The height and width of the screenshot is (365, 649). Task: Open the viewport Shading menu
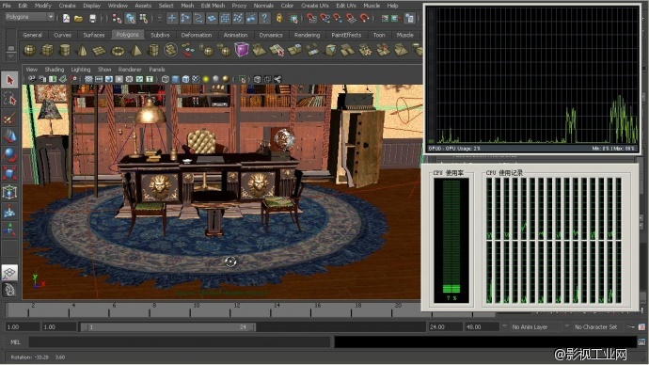[55, 70]
